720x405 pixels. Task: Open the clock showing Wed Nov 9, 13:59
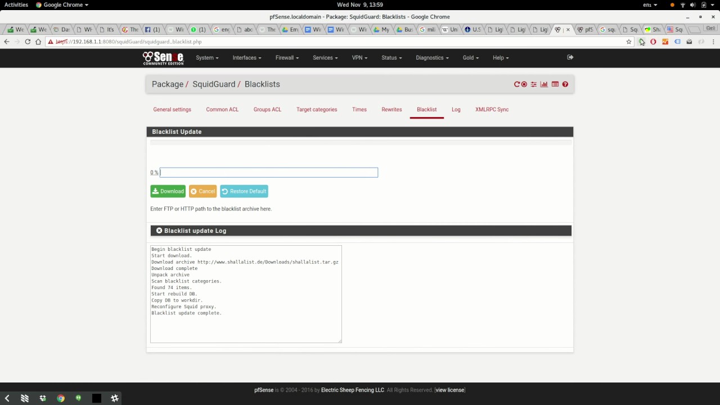360,4
